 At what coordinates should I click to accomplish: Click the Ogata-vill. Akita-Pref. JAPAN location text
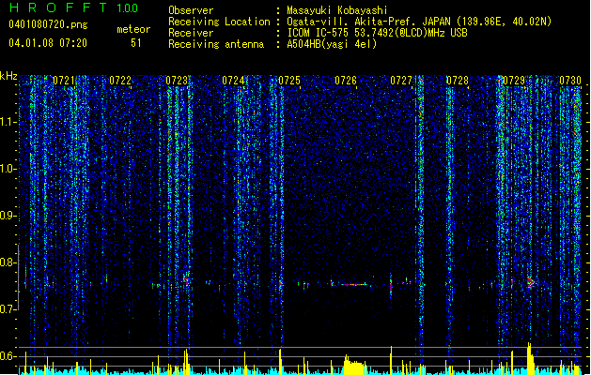click(419, 22)
